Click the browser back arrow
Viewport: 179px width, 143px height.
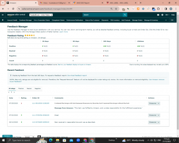[3, 9]
